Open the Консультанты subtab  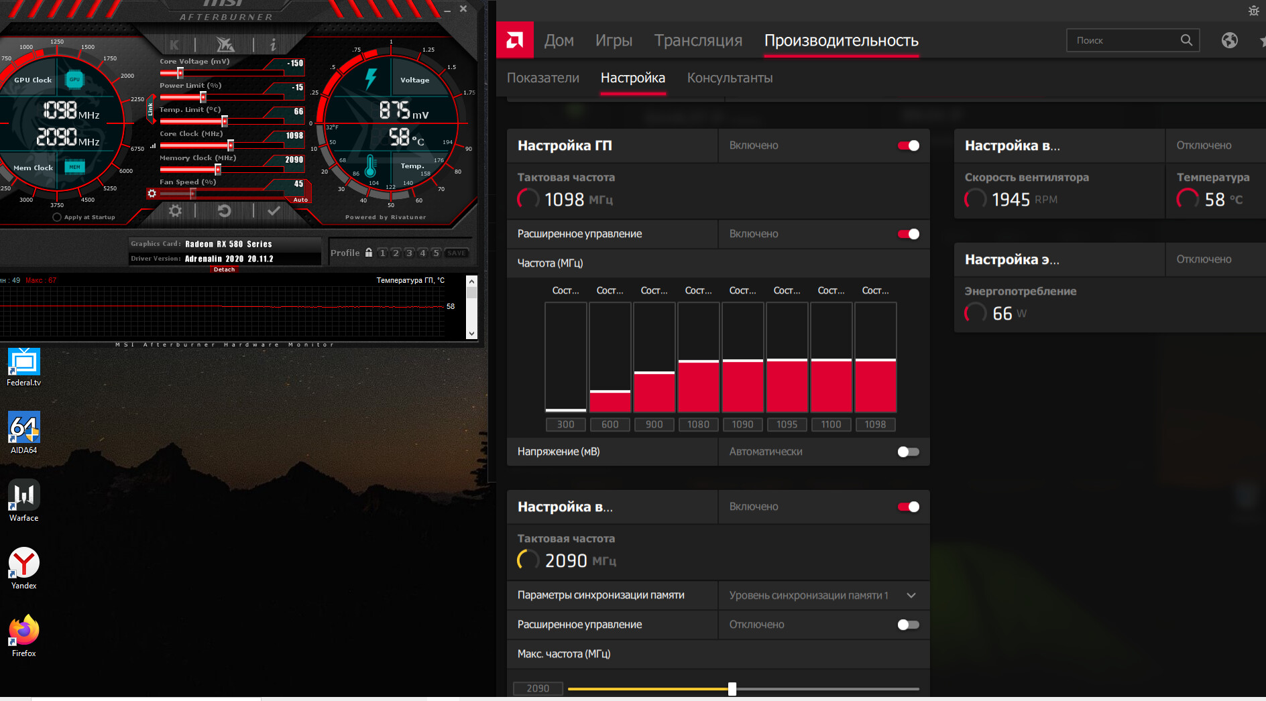pos(730,78)
